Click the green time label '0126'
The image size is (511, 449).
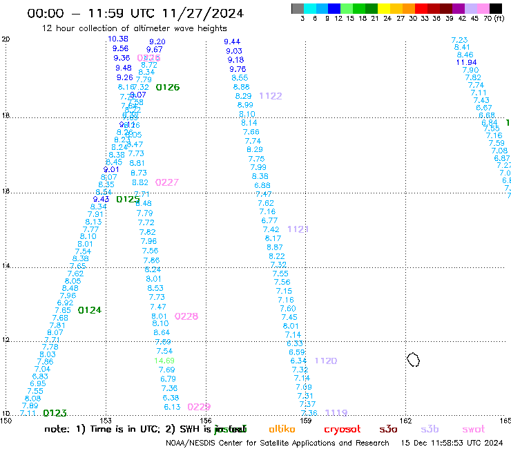click(168, 88)
